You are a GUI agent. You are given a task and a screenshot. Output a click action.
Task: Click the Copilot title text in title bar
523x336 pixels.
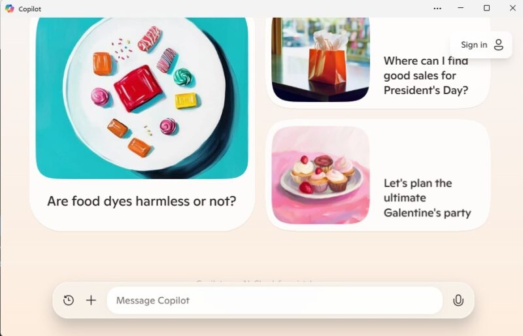pos(29,9)
